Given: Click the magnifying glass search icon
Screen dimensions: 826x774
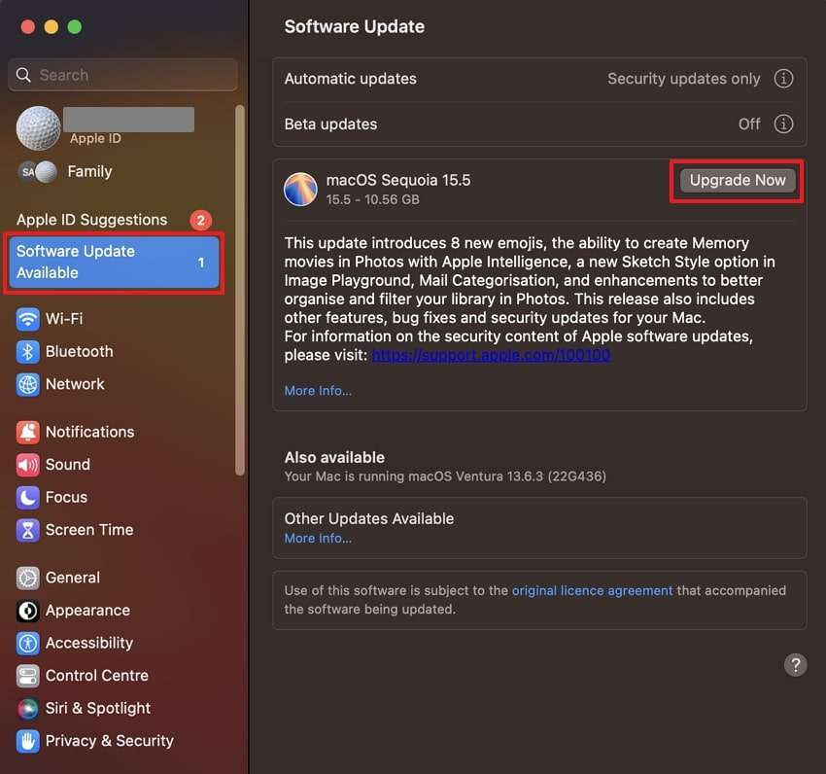Looking at the screenshot, I should tap(23, 75).
